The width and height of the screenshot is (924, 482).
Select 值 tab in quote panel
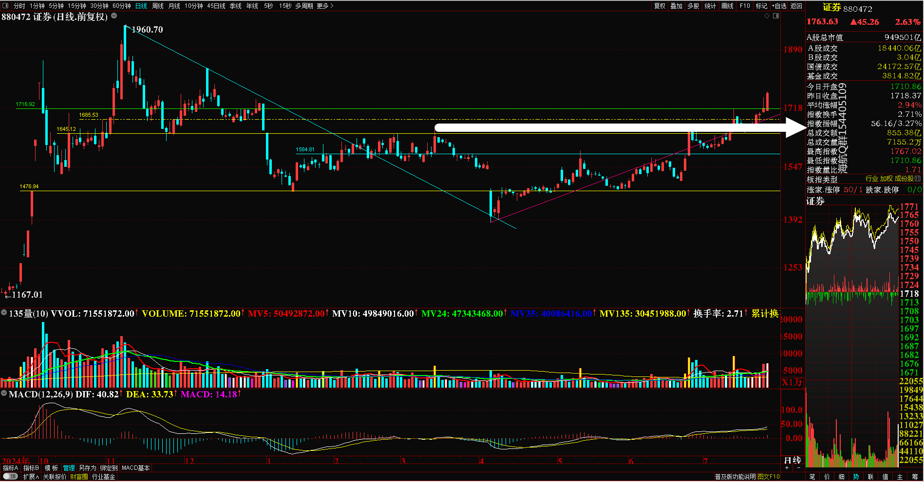pyautogui.click(x=885, y=477)
